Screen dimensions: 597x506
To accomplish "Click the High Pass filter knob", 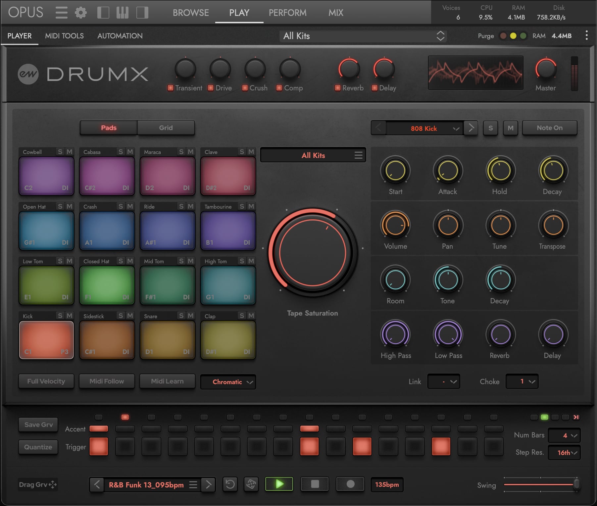I will [395, 334].
